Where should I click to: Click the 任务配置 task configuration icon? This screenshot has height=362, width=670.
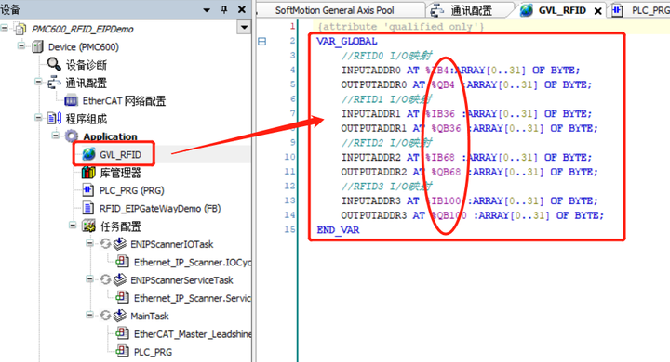click(89, 226)
